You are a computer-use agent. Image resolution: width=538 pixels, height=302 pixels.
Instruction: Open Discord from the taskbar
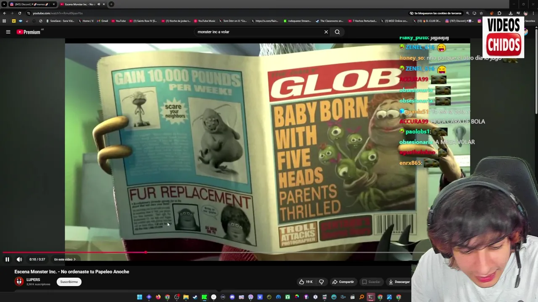pyautogui.click(x=232, y=297)
